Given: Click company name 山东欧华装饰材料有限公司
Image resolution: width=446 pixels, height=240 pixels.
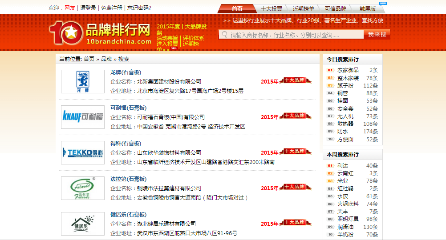Looking at the screenshot, I should click(x=169, y=152).
